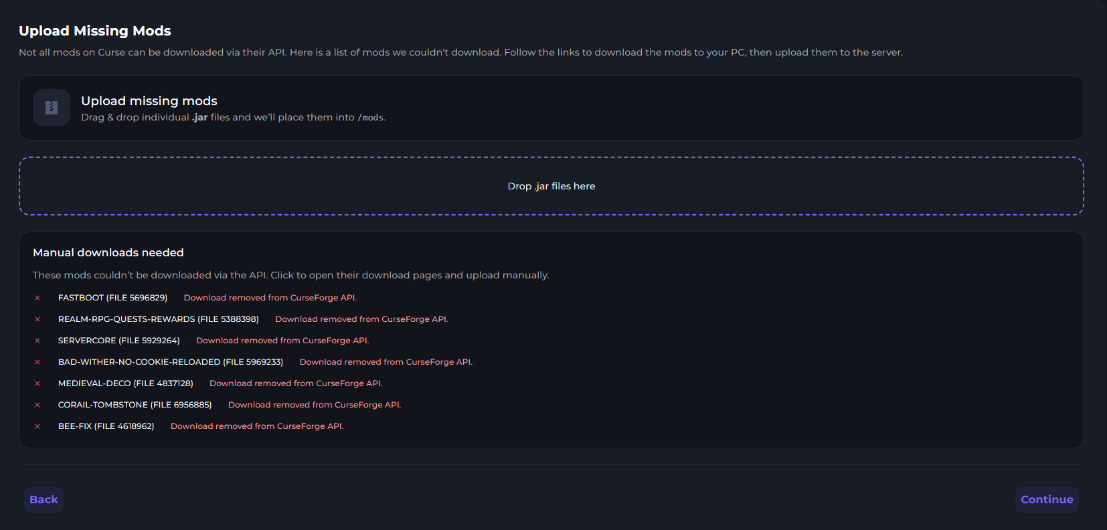
Task: Click red X icon next to MEDIEVAL-DECO
Action: click(37, 383)
